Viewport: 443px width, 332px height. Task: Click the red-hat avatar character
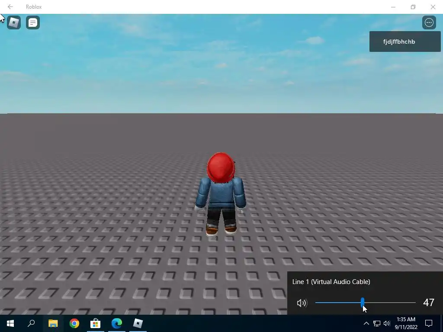[220, 194]
